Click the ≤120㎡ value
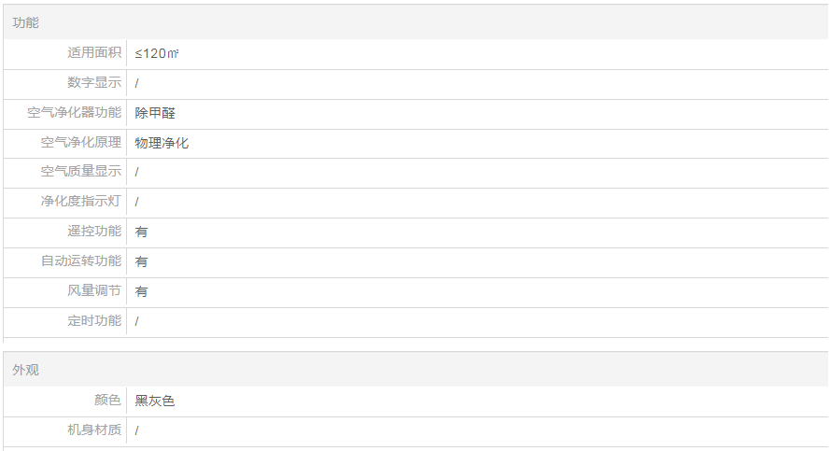 click(x=157, y=53)
